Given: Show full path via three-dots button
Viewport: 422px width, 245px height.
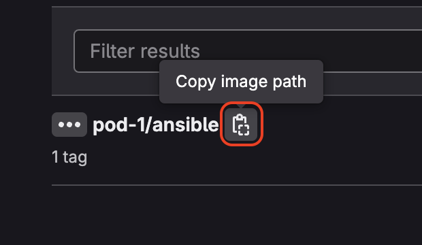Looking at the screenshot, I should coord(69,125).
